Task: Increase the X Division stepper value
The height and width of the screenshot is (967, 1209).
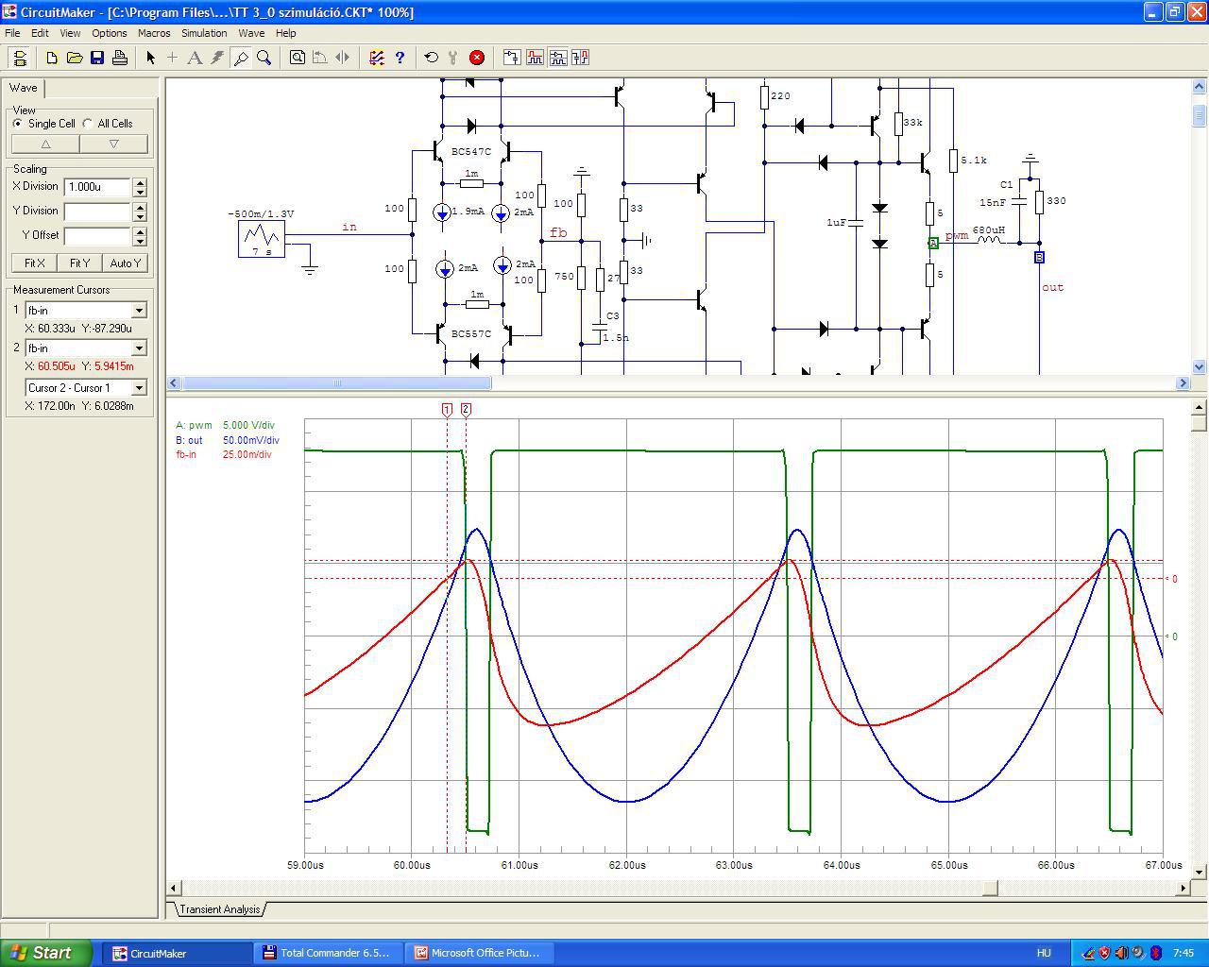Action: [140, 182]
